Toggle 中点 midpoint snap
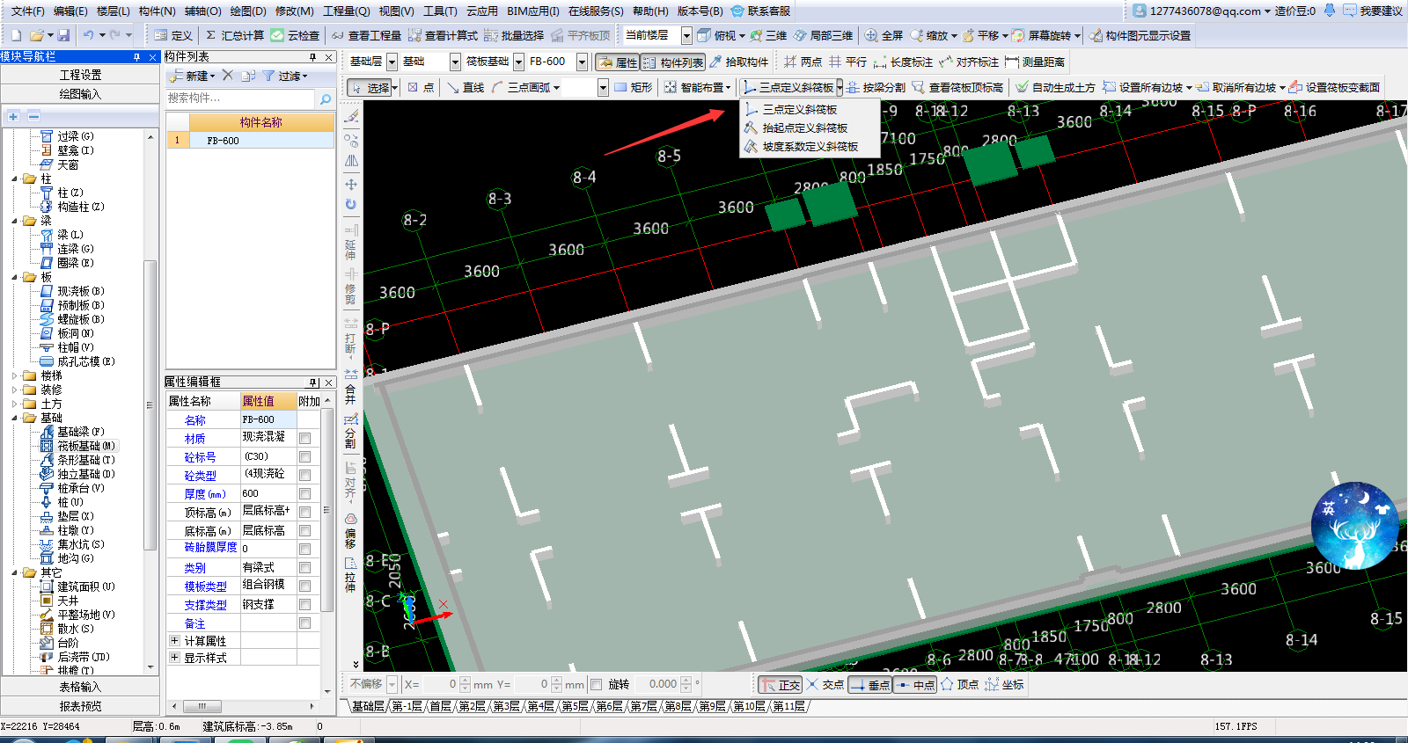This screenshot has height=743, width=1408. 914,685
